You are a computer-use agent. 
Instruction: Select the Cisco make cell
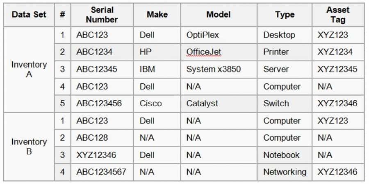click(151, 104)
